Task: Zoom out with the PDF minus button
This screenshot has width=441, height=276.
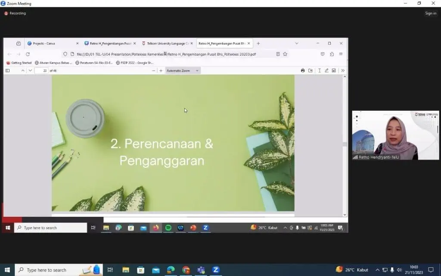Action: coord(154,71)
